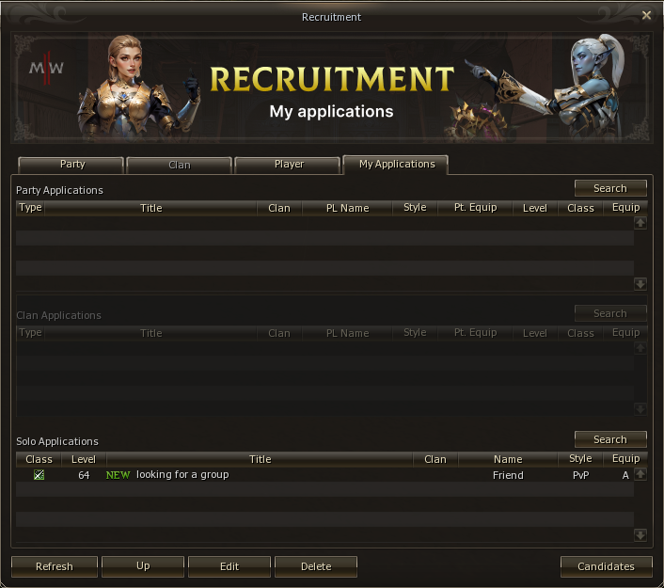Screen dimensions: 664x588
Task: Click the scroll down arrow in Solo Applications
Action: pyautogui.click(x=640, y=534)
